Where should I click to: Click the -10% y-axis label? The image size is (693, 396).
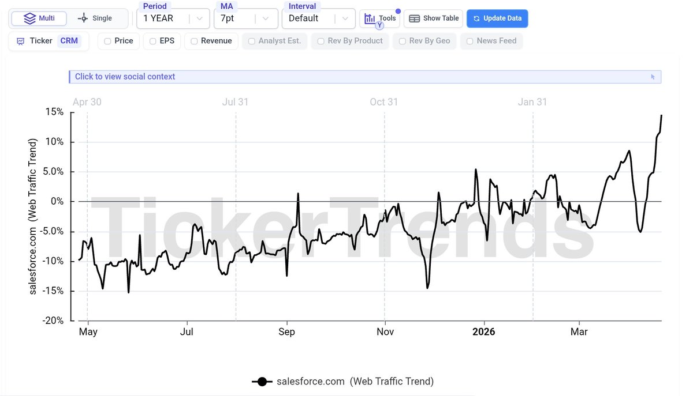53,261
